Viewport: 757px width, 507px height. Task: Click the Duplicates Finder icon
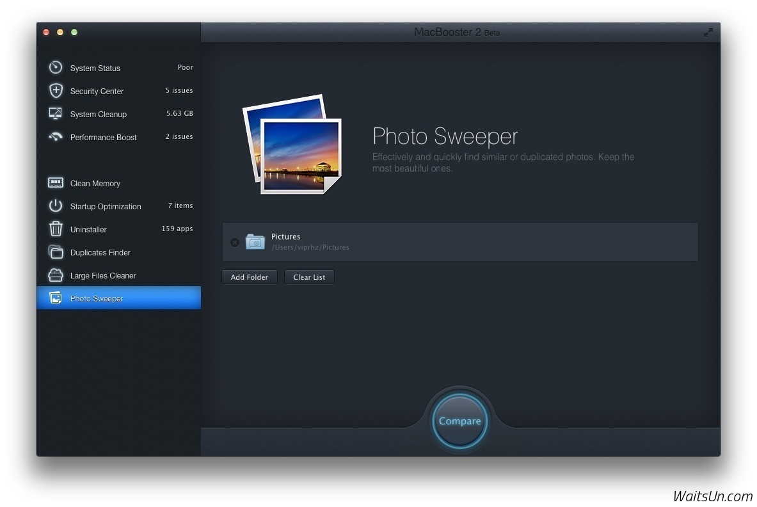(56, 252)
